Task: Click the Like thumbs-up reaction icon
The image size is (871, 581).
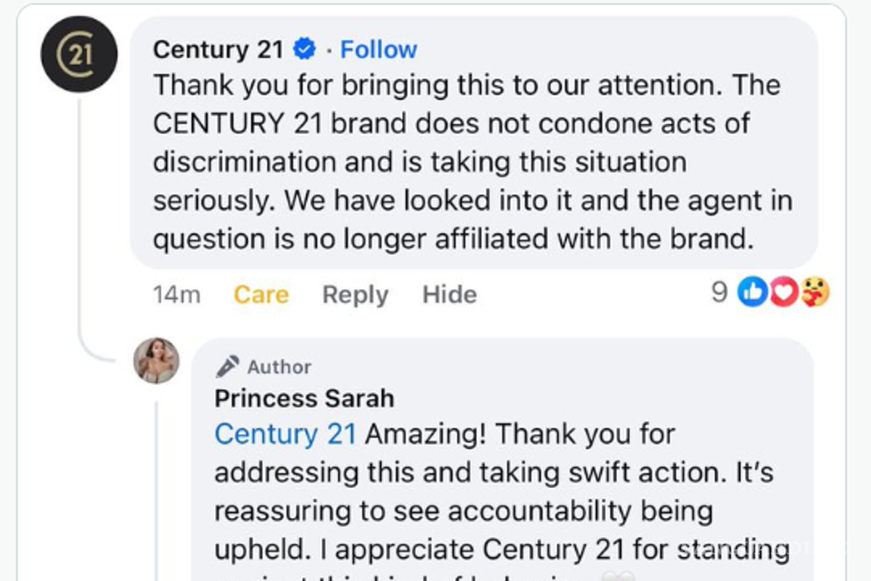Action: [x=752, y=294]
